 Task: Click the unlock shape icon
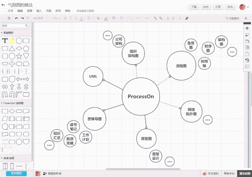click(x=173, y=18)
